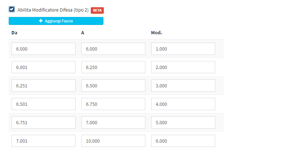Click the Mod. field with 1.000
The image size is (298, 156).
point(183,49)
